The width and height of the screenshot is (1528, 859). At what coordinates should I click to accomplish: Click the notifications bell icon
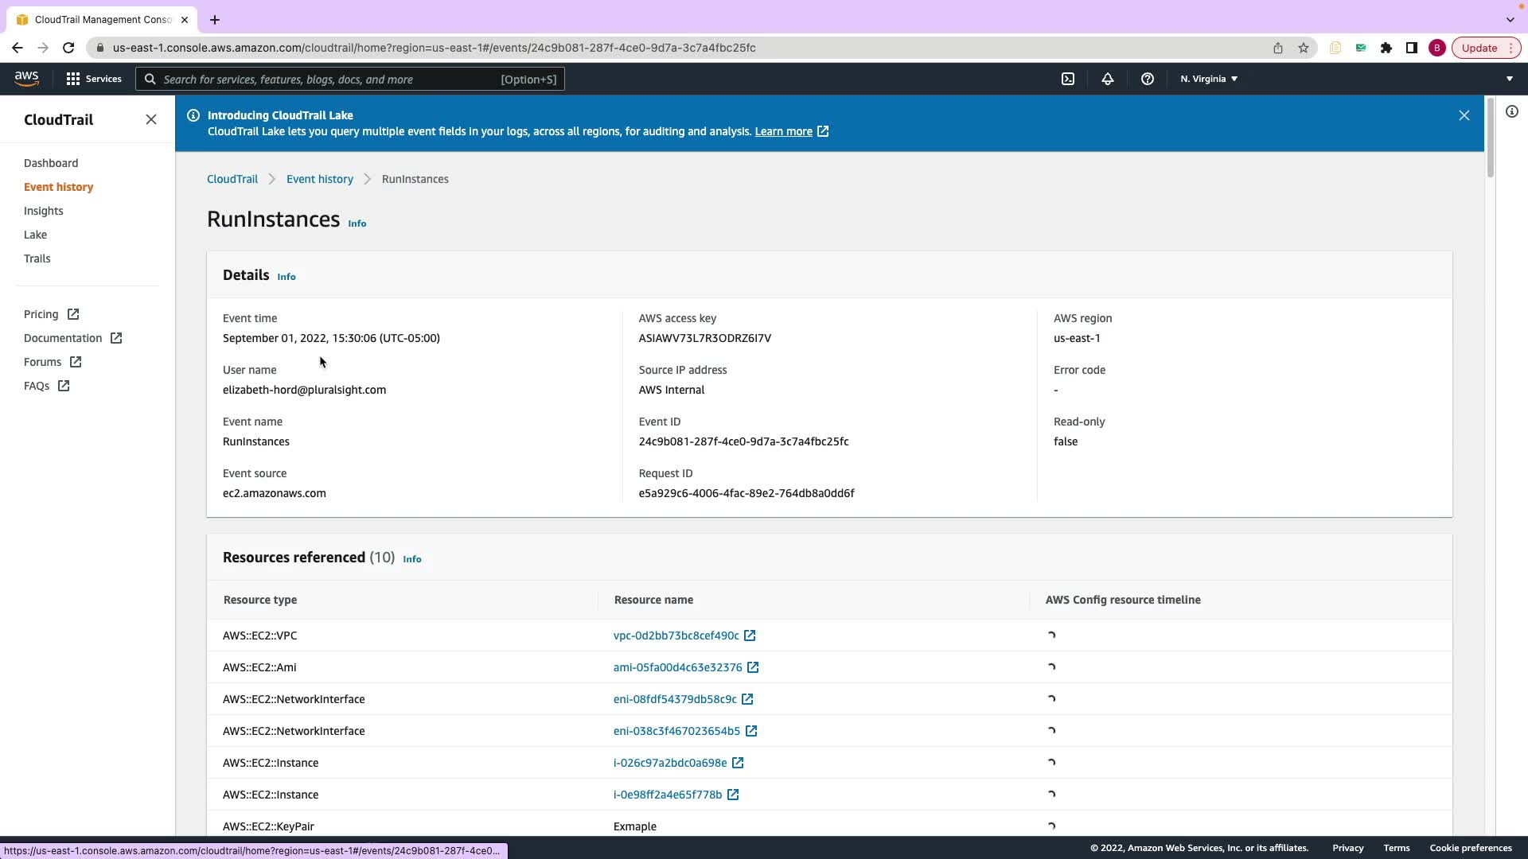pos(1107,79)
